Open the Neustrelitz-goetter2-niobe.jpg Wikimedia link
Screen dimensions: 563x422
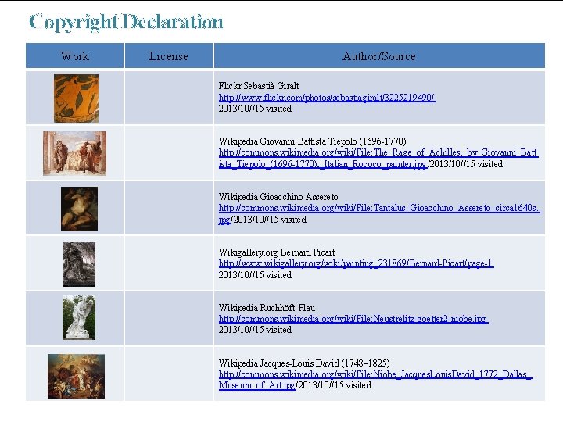353,319
